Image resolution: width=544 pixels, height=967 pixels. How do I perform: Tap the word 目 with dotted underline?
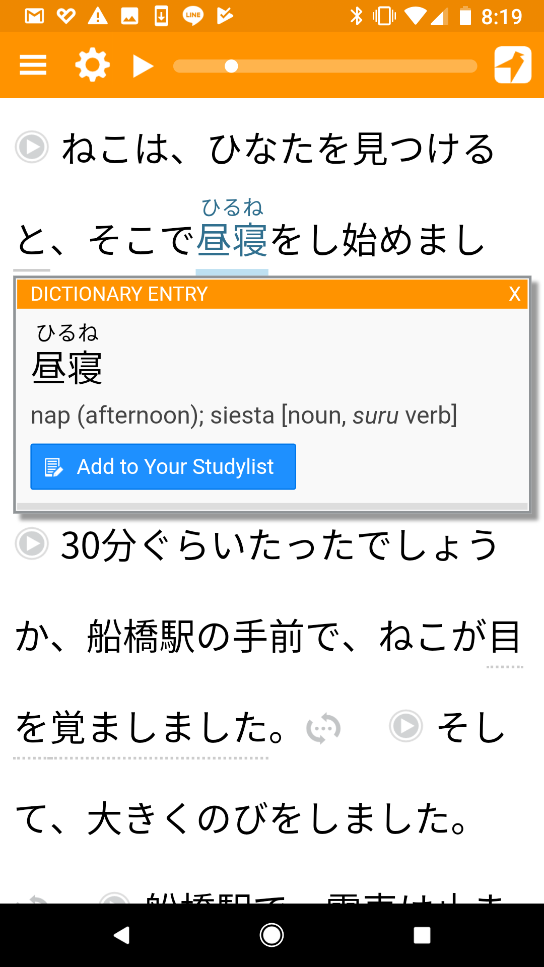point(505,637)
